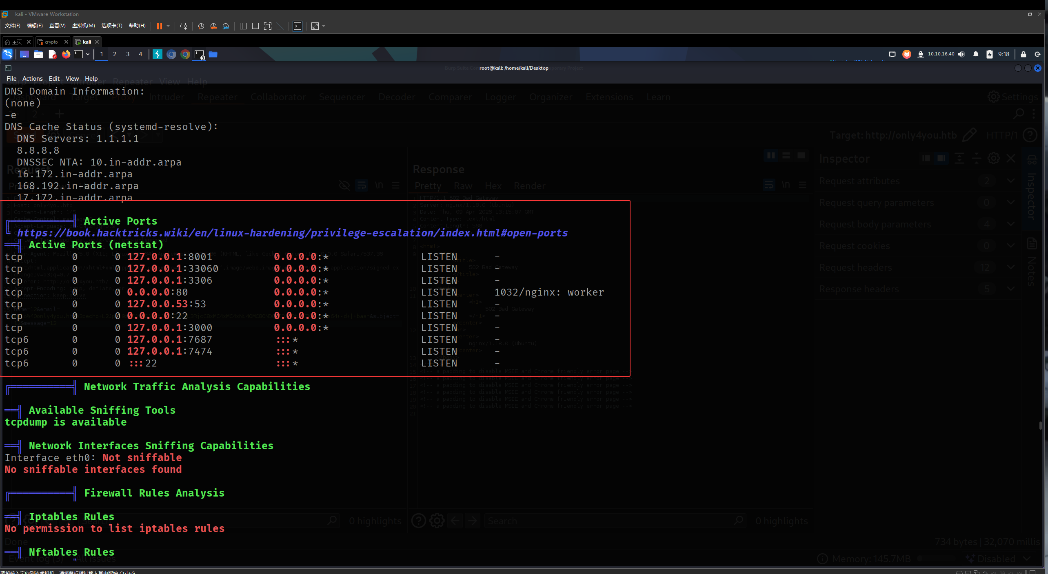Pause the virtual machine with orange button

point(160,26)
